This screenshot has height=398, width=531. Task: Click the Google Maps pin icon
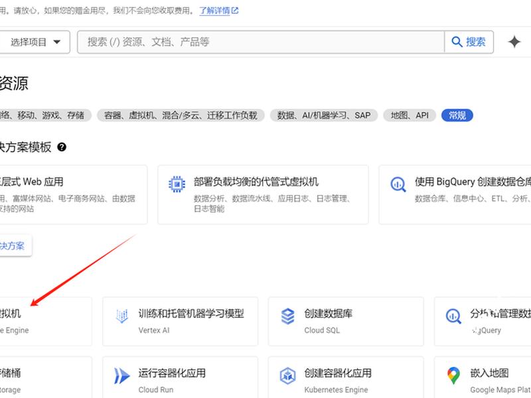(x=453, y=375)
